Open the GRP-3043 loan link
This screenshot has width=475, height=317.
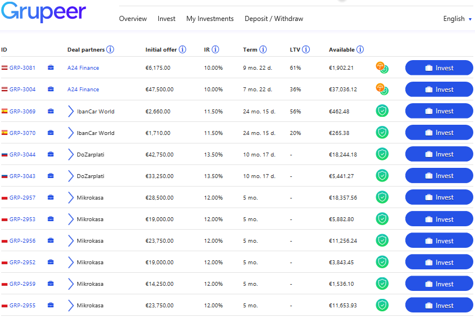22,176
